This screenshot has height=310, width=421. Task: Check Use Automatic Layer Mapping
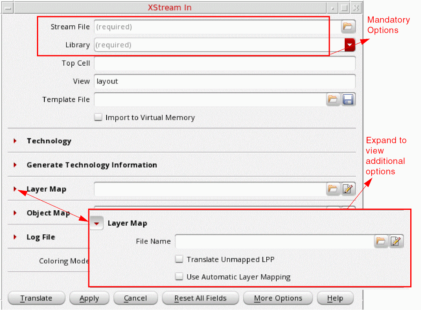(179, 277)
